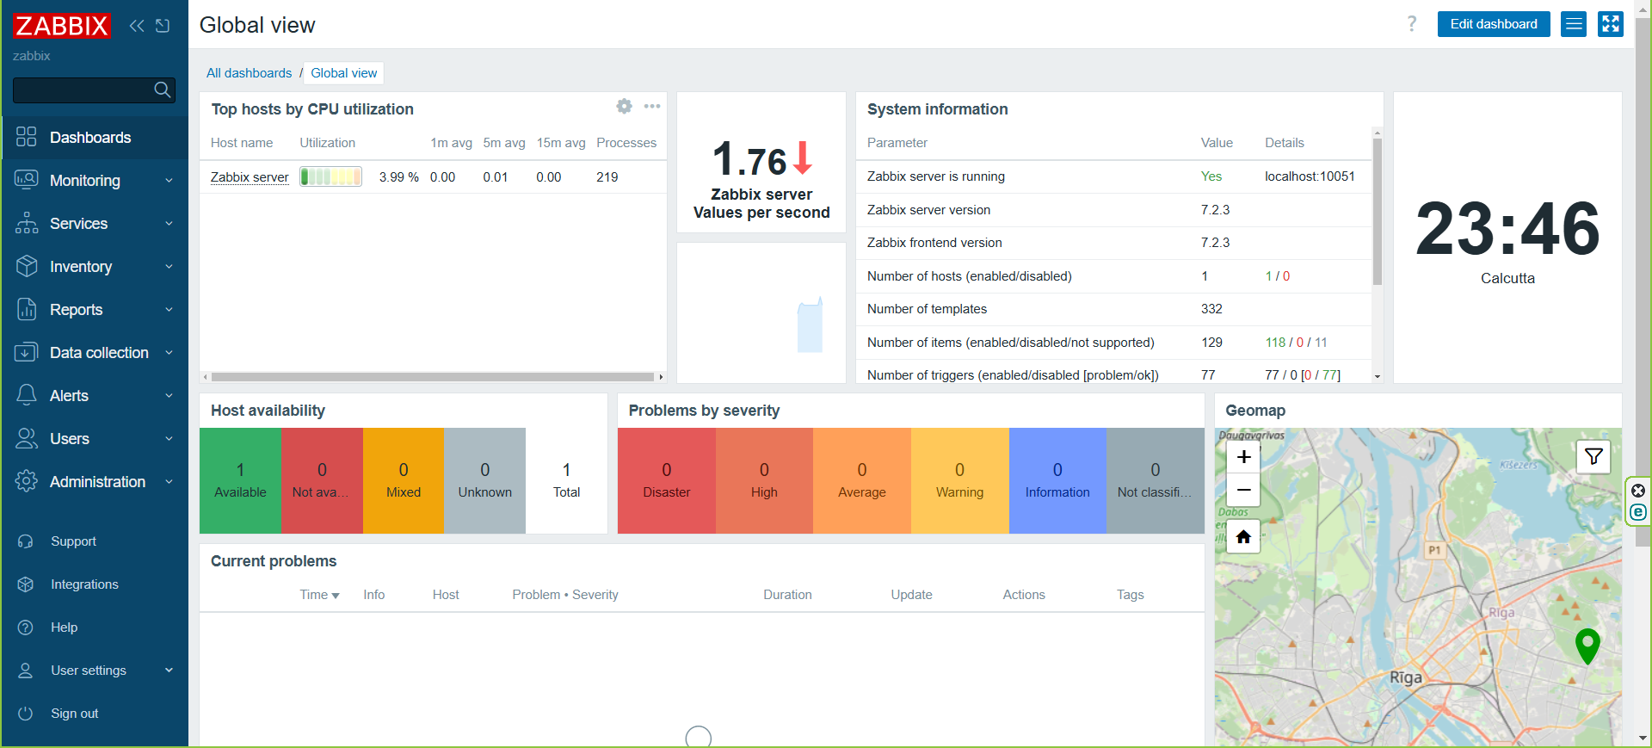
Task: Click the Integrations icon
Action: [x=26, y=584]
